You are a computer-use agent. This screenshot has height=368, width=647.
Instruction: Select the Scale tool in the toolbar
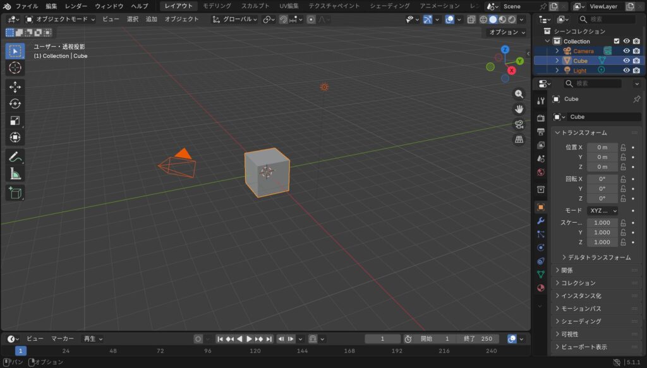tap(15, 121)
